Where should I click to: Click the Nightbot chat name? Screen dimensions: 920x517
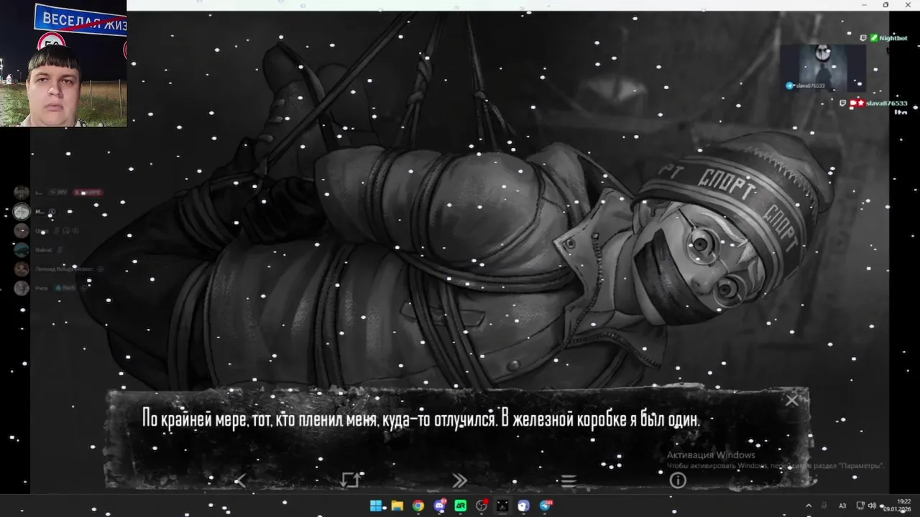(x=893, y=38)
